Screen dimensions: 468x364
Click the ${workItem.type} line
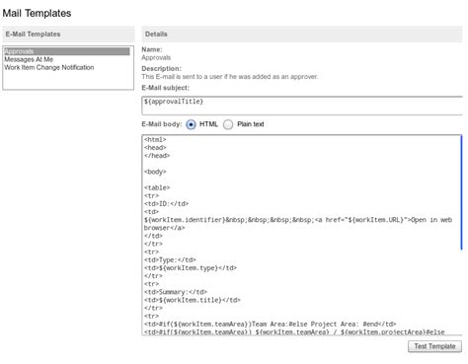pos(191,268)
